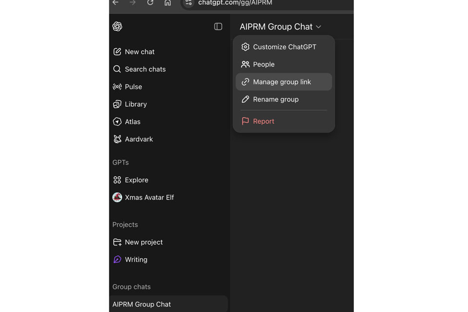This screenshot has width=468, height=312.
Task: Explore GPTs
Action: [x=136, y=180]
